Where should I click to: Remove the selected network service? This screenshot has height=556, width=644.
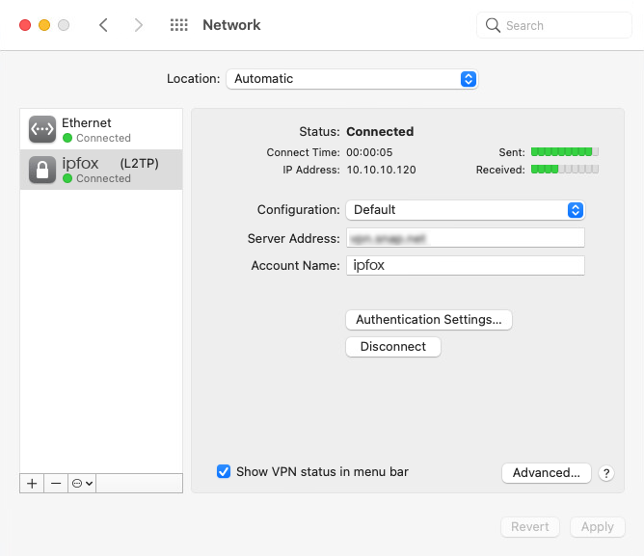point(56,484)
